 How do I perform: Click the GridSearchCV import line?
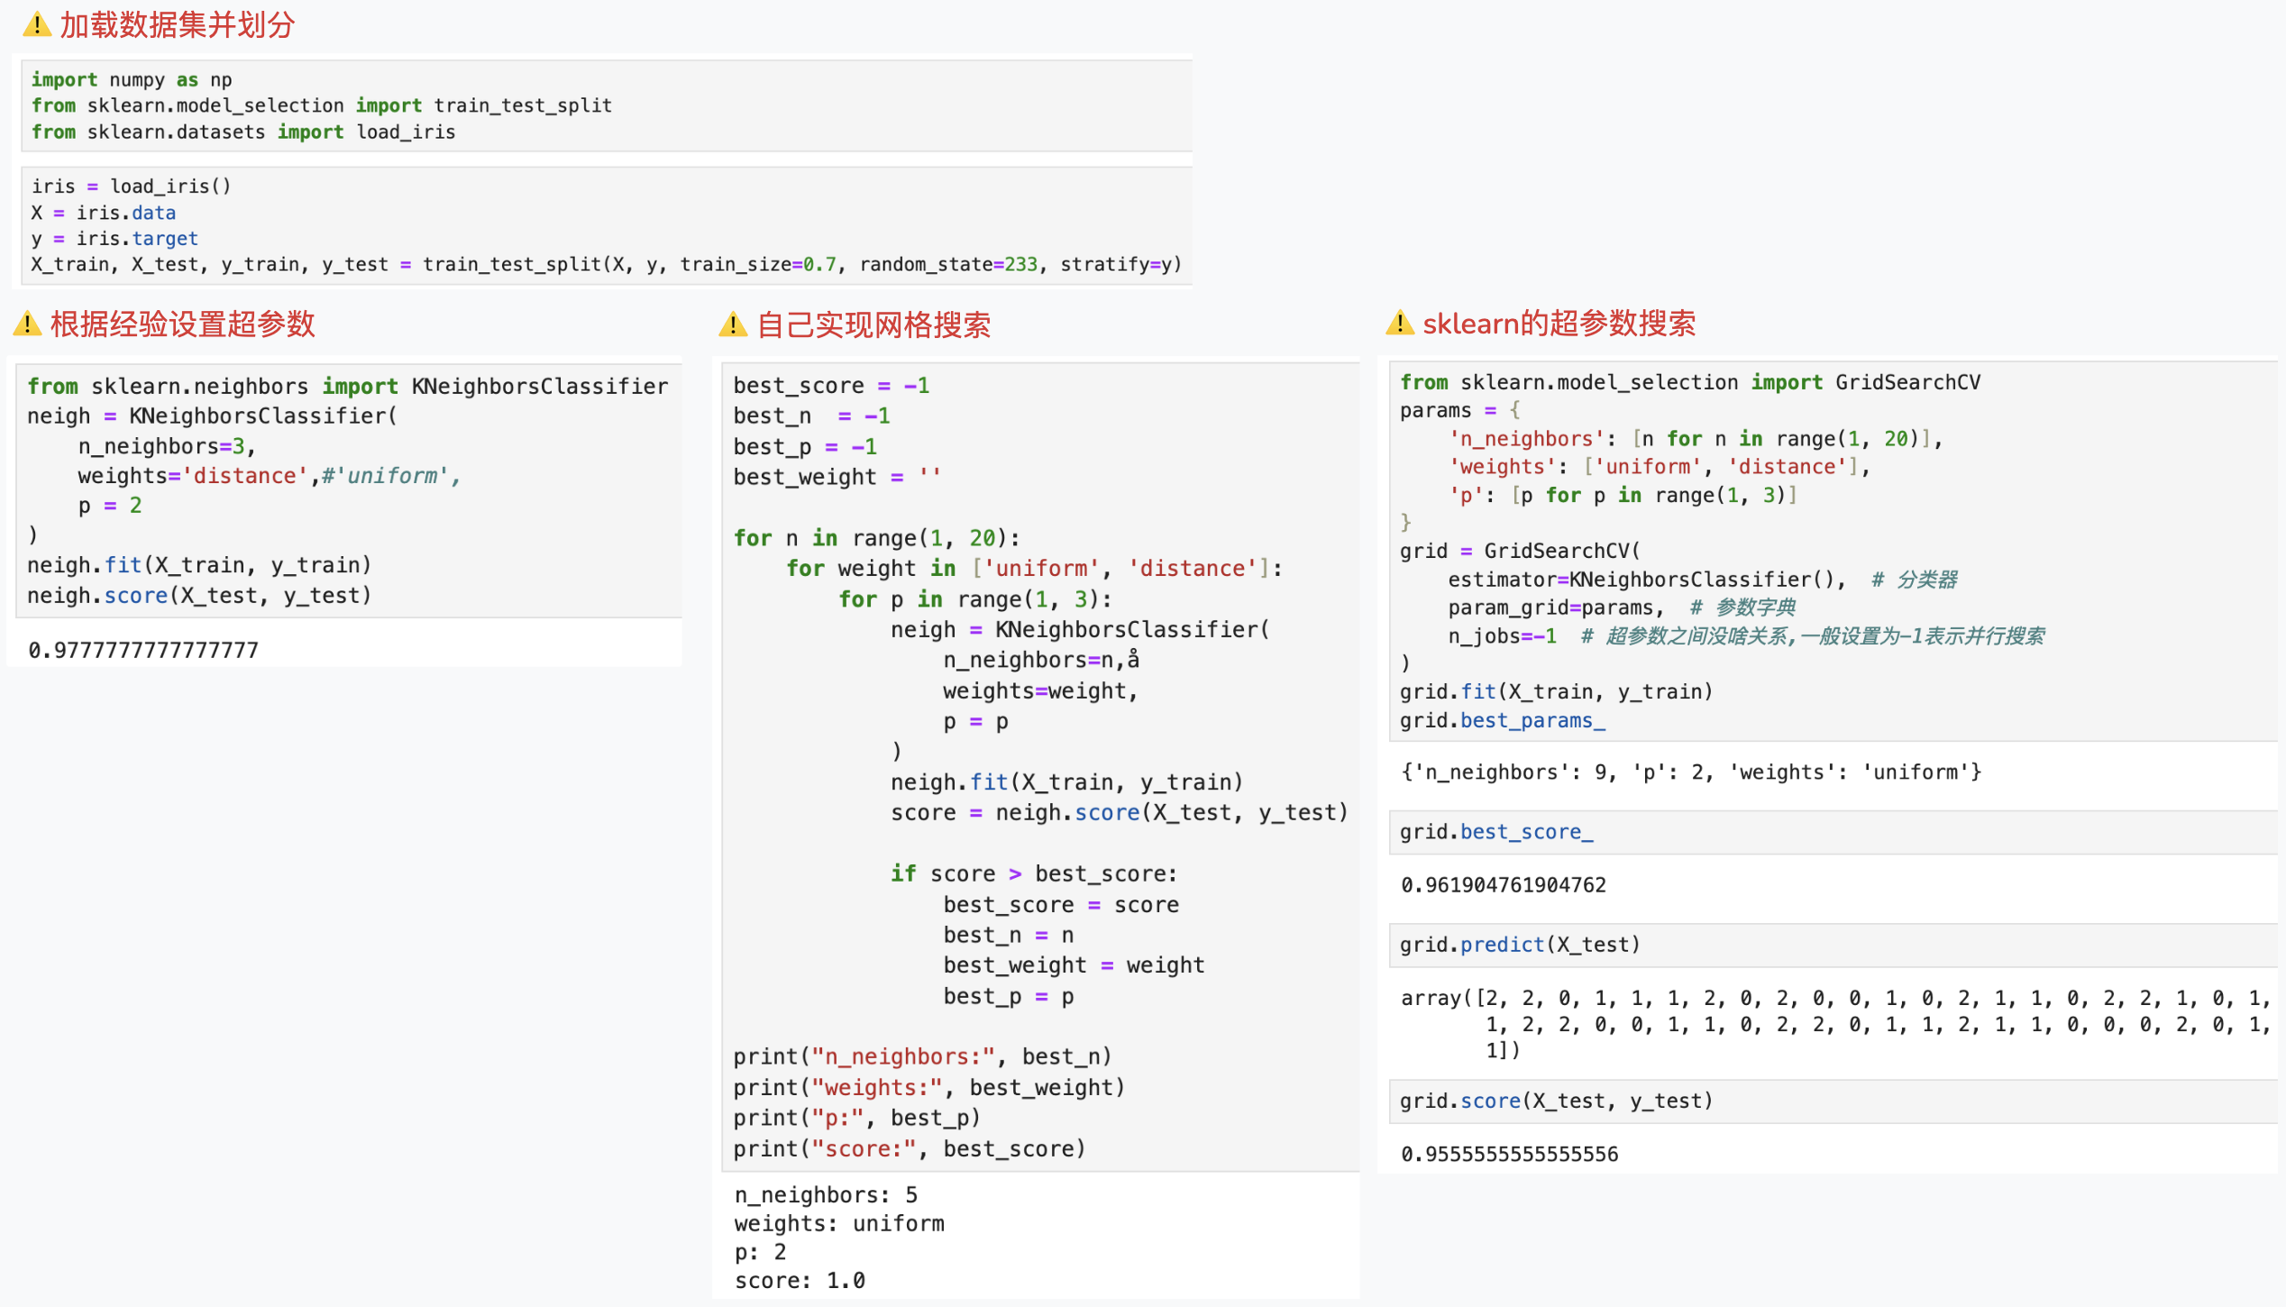pos(1689,382)
